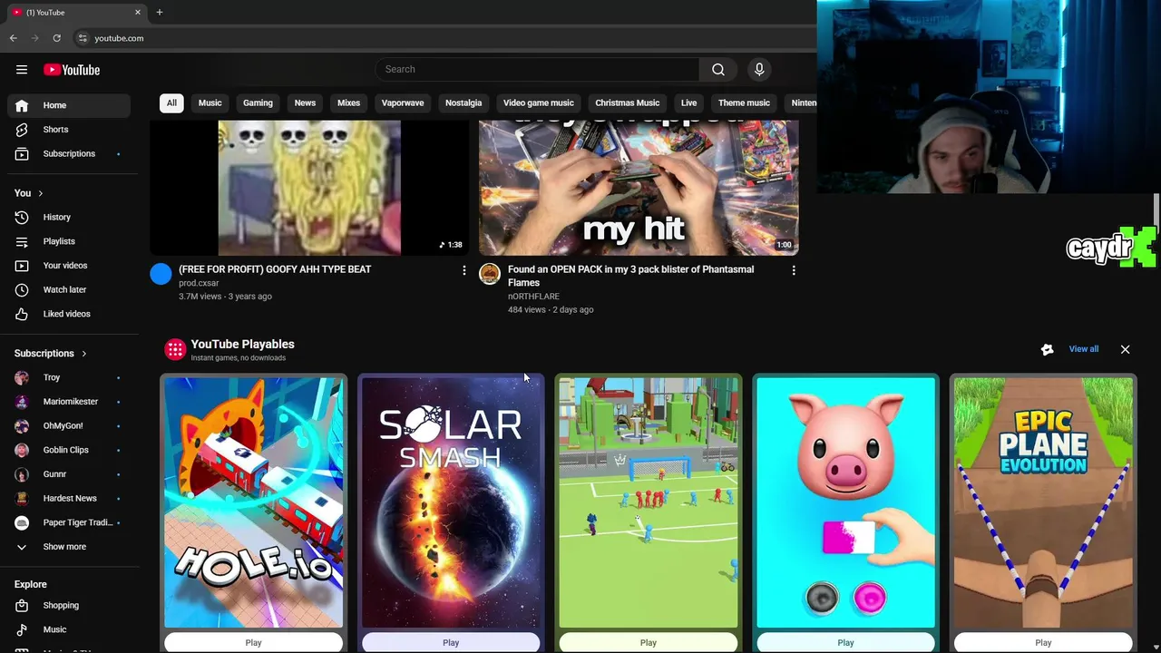Select the Theme music chip
1161x653 pixels.
744,102
